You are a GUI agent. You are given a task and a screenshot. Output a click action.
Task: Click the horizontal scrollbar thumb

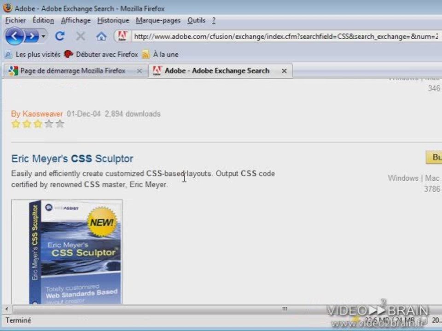285,309
